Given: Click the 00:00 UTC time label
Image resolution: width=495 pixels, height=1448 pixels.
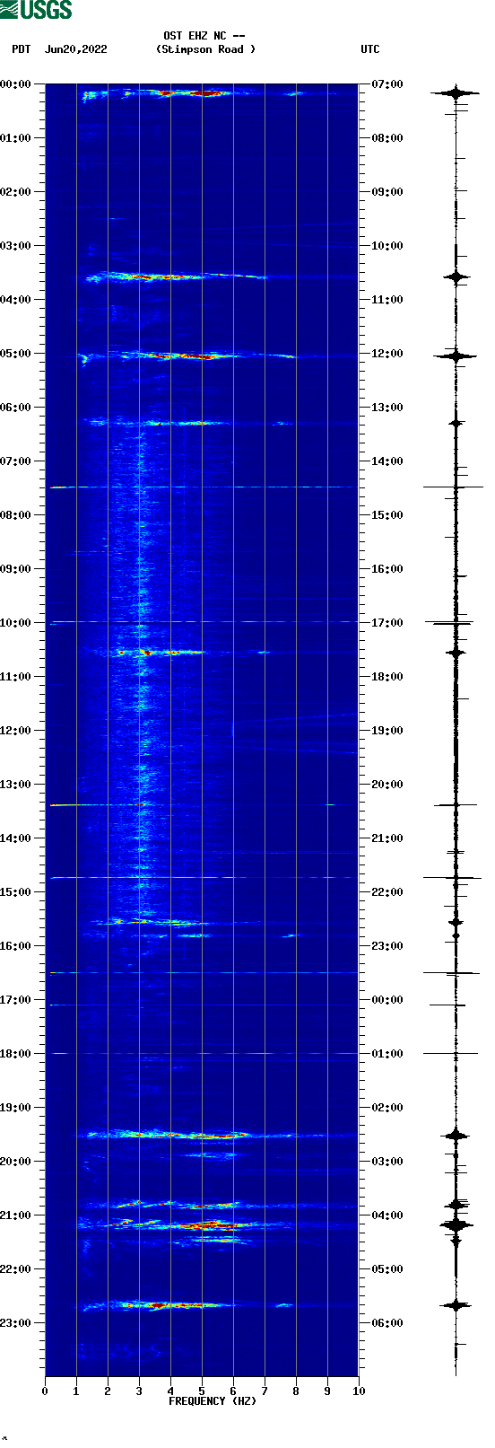Looking at the screenshot, I should (x=387, y=1000).
